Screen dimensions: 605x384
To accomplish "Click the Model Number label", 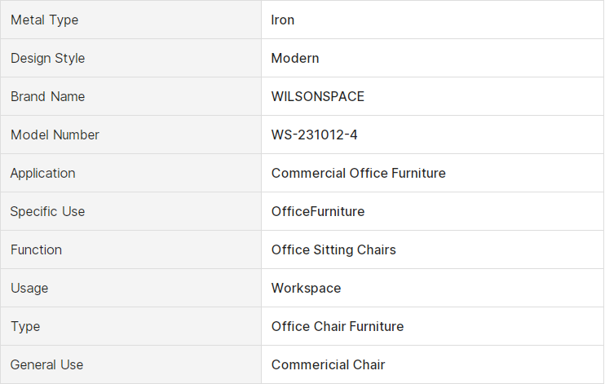I will click(x=55, y=135).
